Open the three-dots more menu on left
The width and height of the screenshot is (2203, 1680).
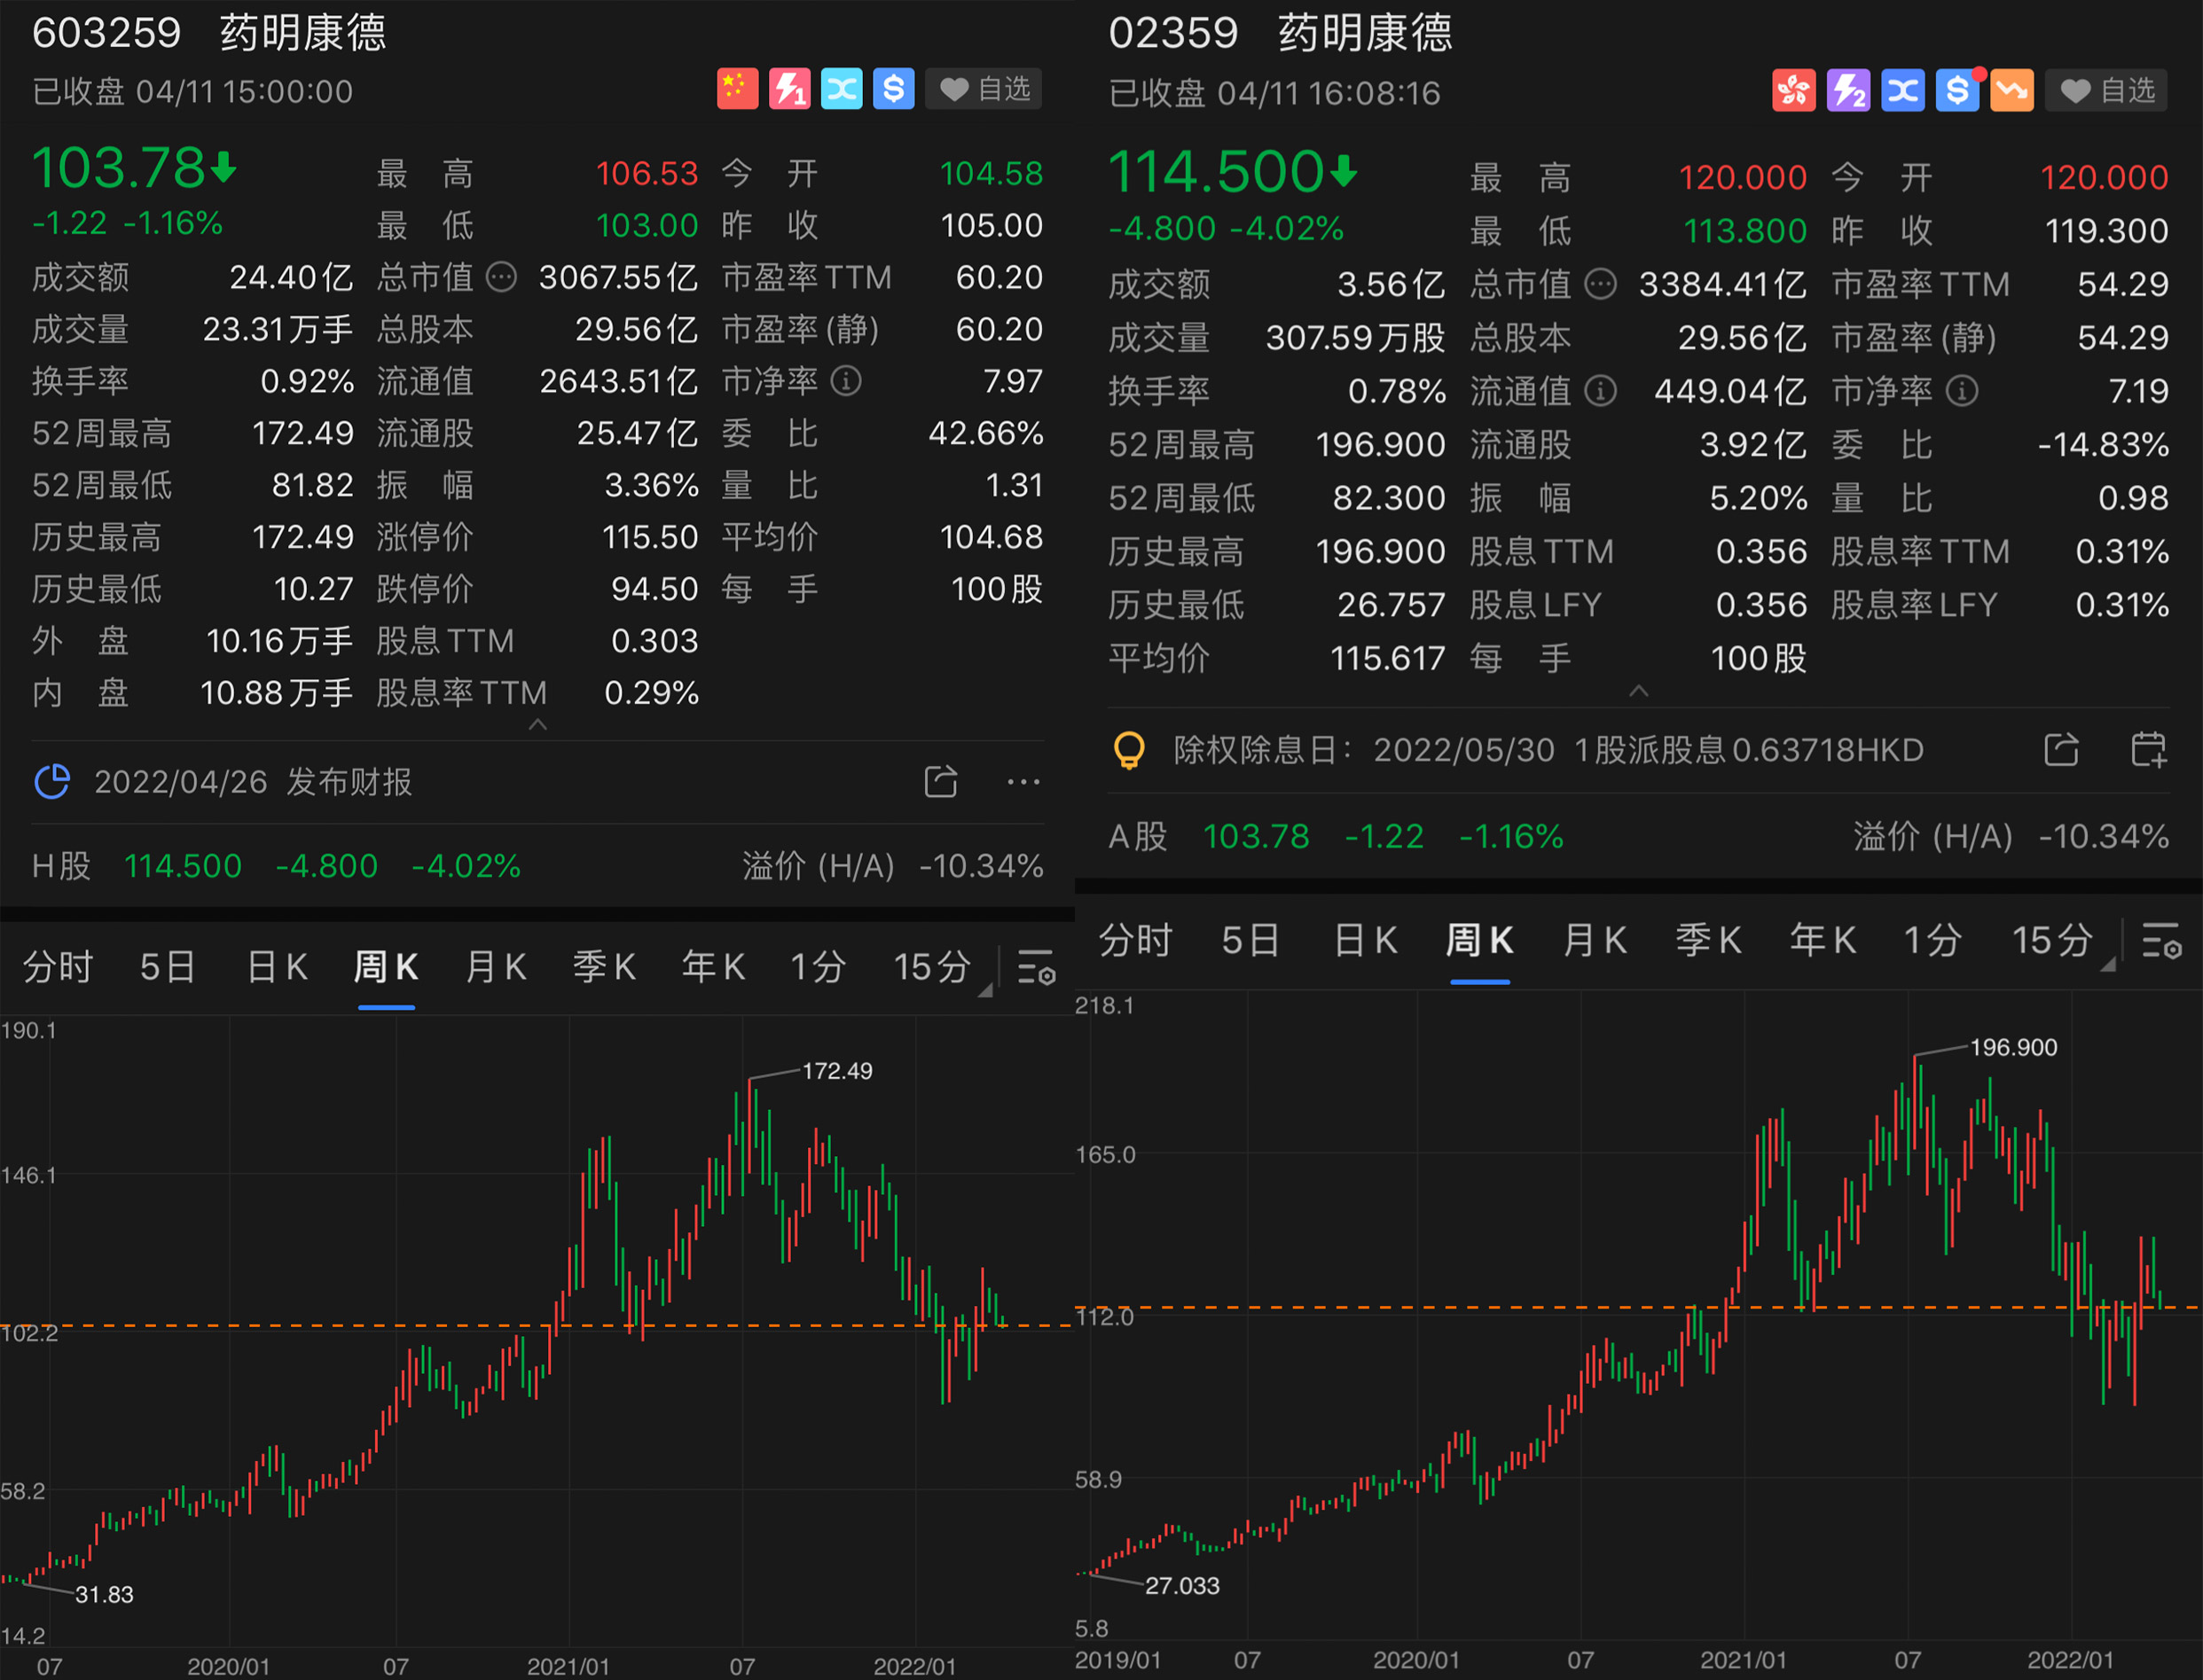click(1023, 782)
